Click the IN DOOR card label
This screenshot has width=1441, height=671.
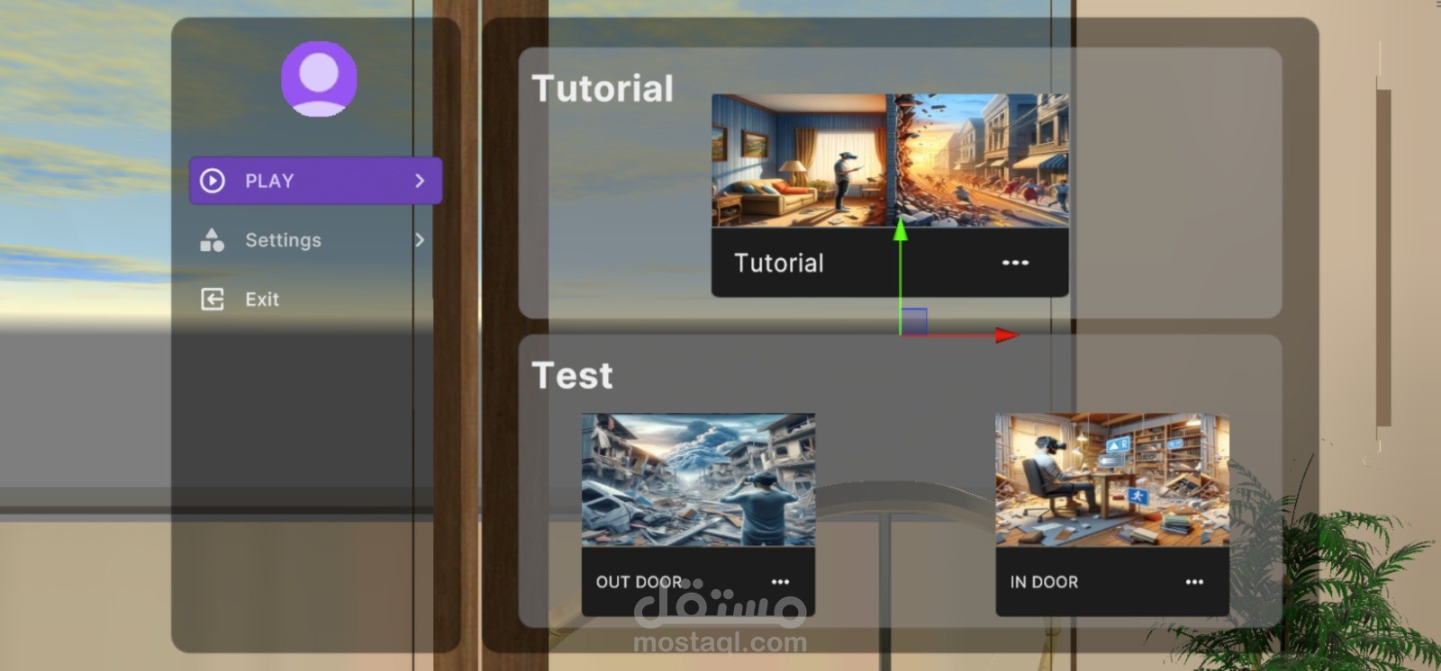[1044, 582]
